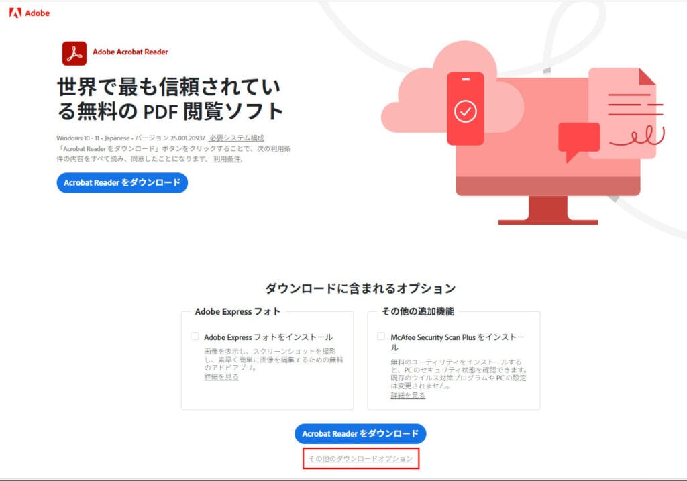The image size is (687, 481).
Task: Enable the Adobe Express フォトをインストール checkbox
Action: (195, 337)
